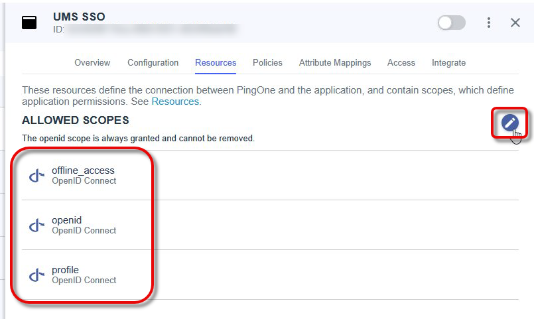Image resolution: width=534 pixels, height=319 pixels.
Task: Close the UMS SSO details panel
Action: click(515, 23)
